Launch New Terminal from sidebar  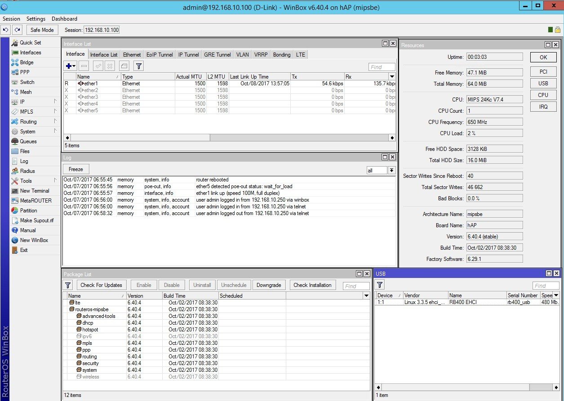point(35,191)
